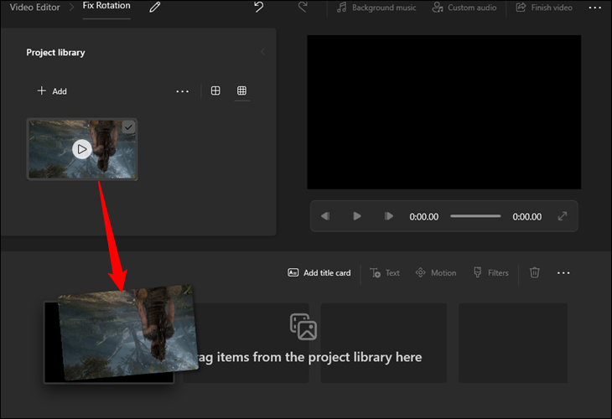The height and width of the screenshot is (419, 612).
Task: Click Finish video button
Action: click(x=545, y=8)
